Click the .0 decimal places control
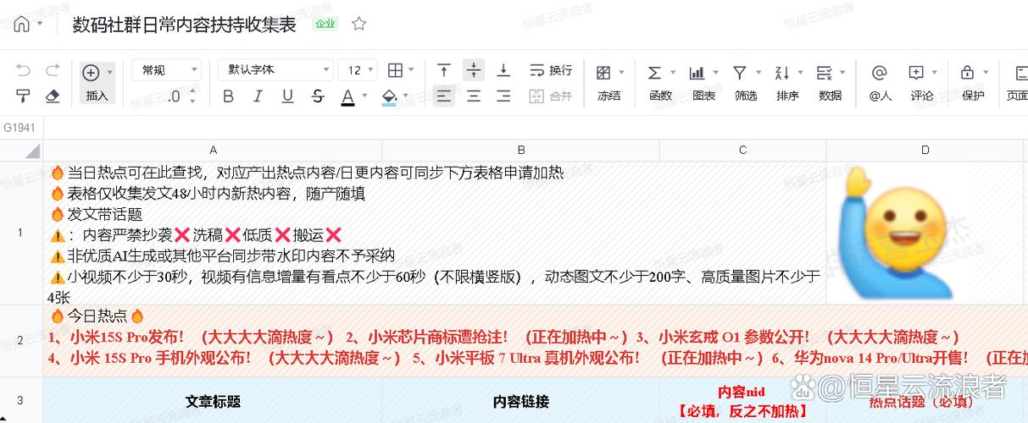Viewport: 1028px width, 423px height. [x=174, y=96]
